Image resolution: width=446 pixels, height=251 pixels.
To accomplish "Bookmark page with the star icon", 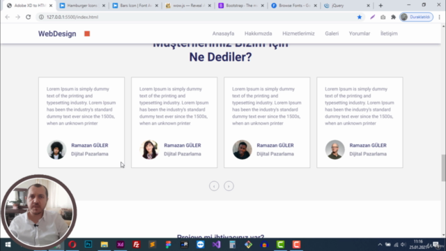I will [360, 17].
